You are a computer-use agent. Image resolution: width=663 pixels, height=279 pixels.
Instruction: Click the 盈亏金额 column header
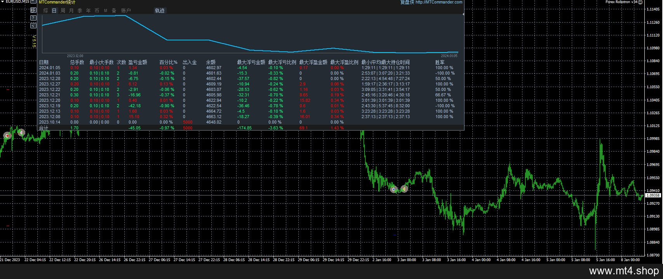(x=137, y=62)
